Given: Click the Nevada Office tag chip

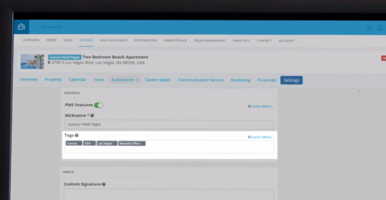Looking at the screenshot, I should coord(132,143).
